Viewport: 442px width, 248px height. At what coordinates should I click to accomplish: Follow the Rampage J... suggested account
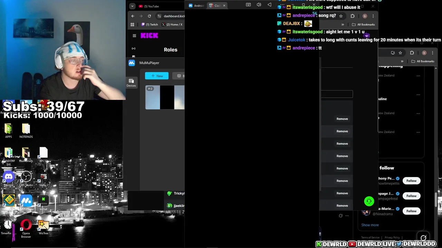(411, 196)
